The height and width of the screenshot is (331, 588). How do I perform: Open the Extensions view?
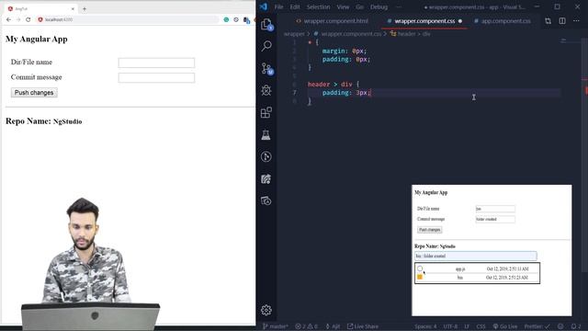click(x=266, y=112)
